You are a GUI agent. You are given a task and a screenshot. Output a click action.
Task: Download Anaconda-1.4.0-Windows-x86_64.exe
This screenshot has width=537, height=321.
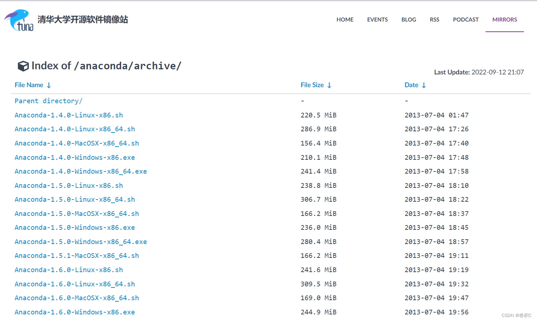[x=81, y=171]
